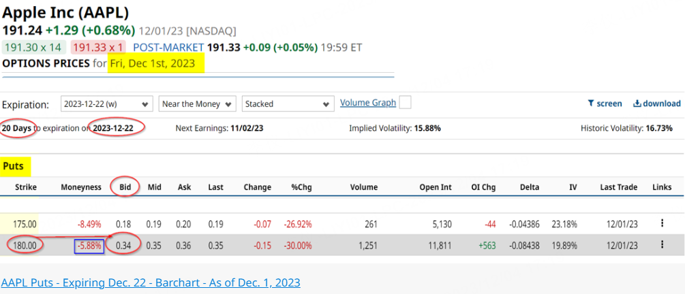The height and width of the screenshot is (294, 685).
Task: Open the Expiration date dropdown 2023-12-22 (w)
Action: click(106, 104)
